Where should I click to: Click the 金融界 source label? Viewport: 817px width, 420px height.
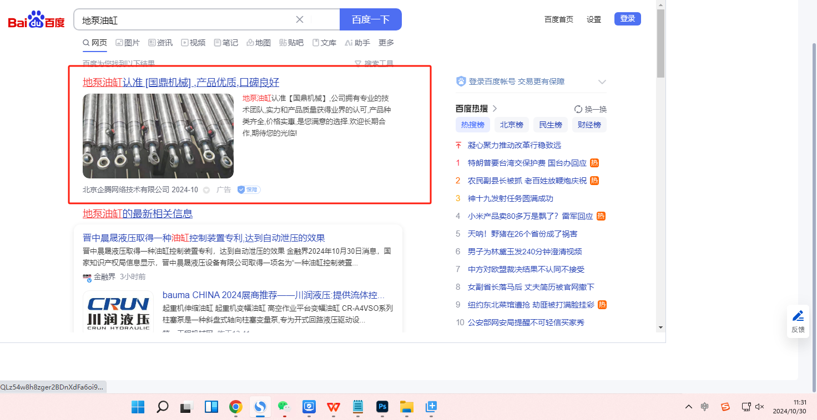[105, 276]
